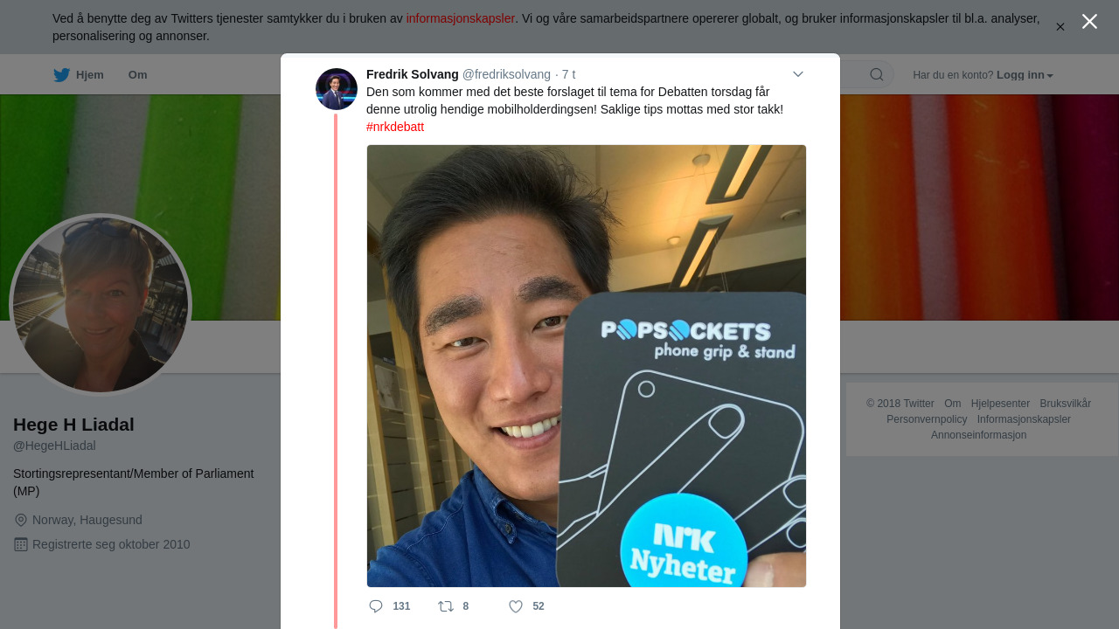1119x629 pixels.
Task: Close the tweet overlay with large X
Action: [1089, 22]
